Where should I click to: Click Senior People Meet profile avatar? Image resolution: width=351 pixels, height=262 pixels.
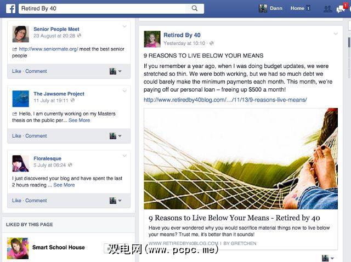click(21, 34)
